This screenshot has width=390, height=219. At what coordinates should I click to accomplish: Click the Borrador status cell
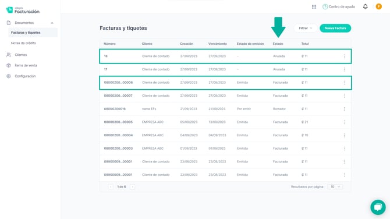(279, 109)
